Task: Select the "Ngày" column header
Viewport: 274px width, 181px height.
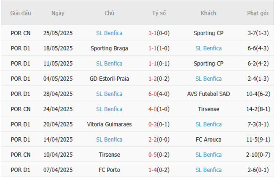Action: (x=58, y=13)
